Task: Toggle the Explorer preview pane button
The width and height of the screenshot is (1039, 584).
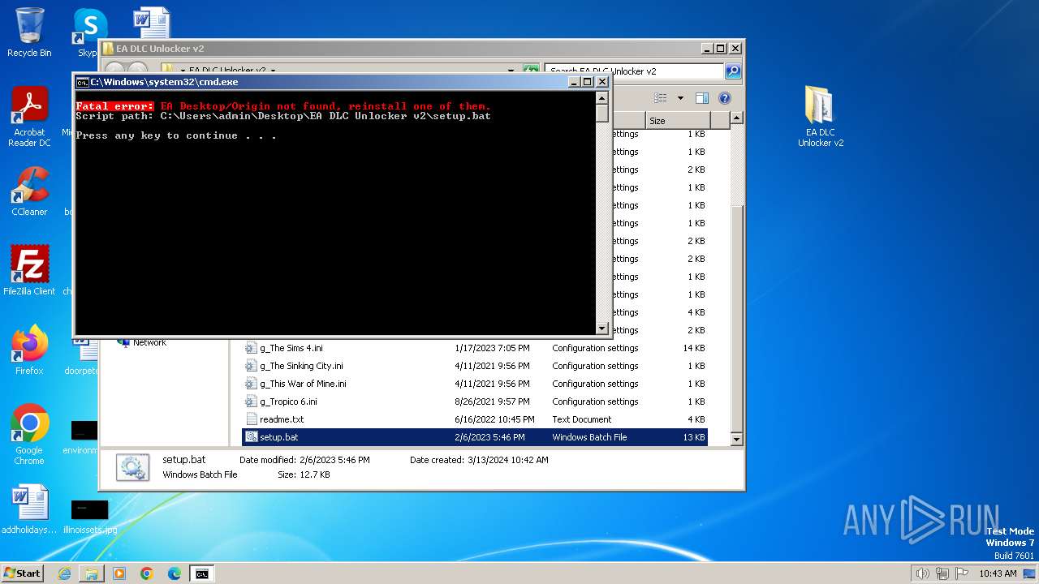Action: point(702,98)
